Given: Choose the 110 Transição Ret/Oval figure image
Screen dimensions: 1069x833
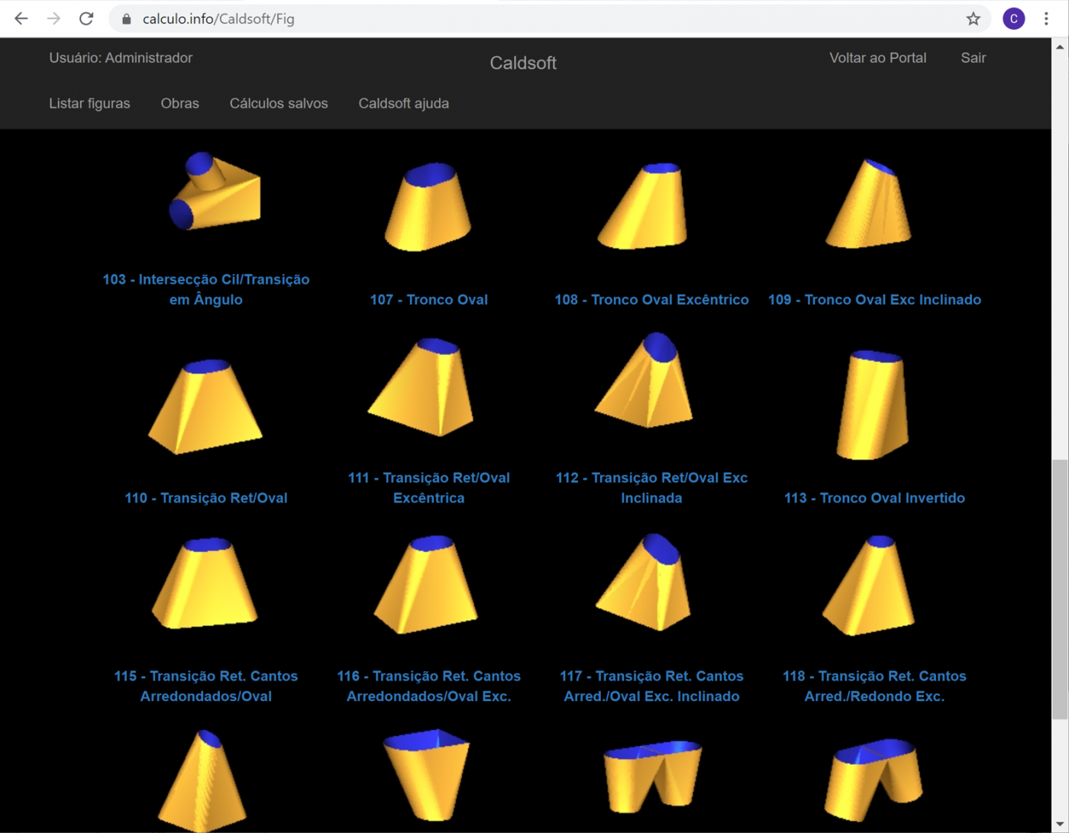Looking at the screenshot, I should pyautogui.click(x=205, y=405).
